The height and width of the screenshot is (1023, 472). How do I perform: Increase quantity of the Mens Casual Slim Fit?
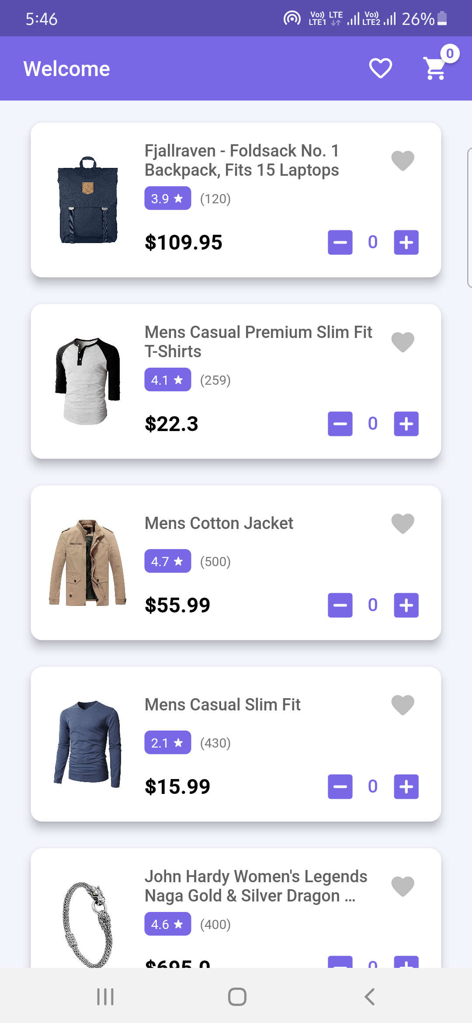click(x=406, y=786)
